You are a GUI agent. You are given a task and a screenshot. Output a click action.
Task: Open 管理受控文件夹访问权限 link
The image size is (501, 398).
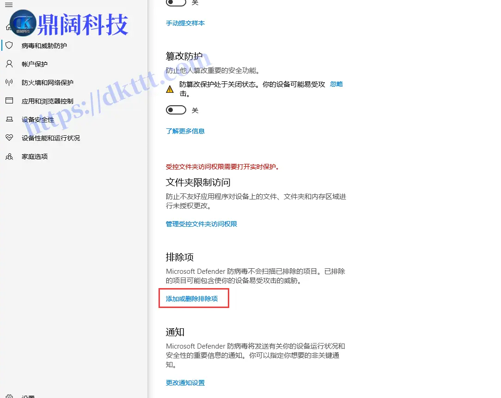click(202, 224)
